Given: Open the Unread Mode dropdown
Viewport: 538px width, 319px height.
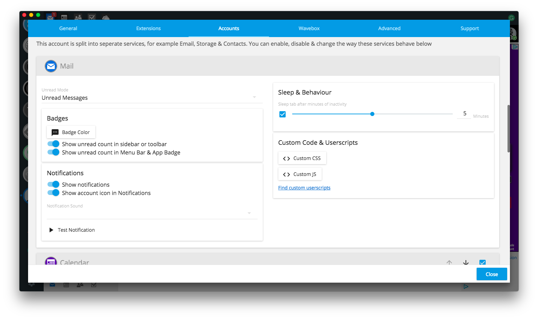Looking at the screenshot, I should (x=254, y=97).
